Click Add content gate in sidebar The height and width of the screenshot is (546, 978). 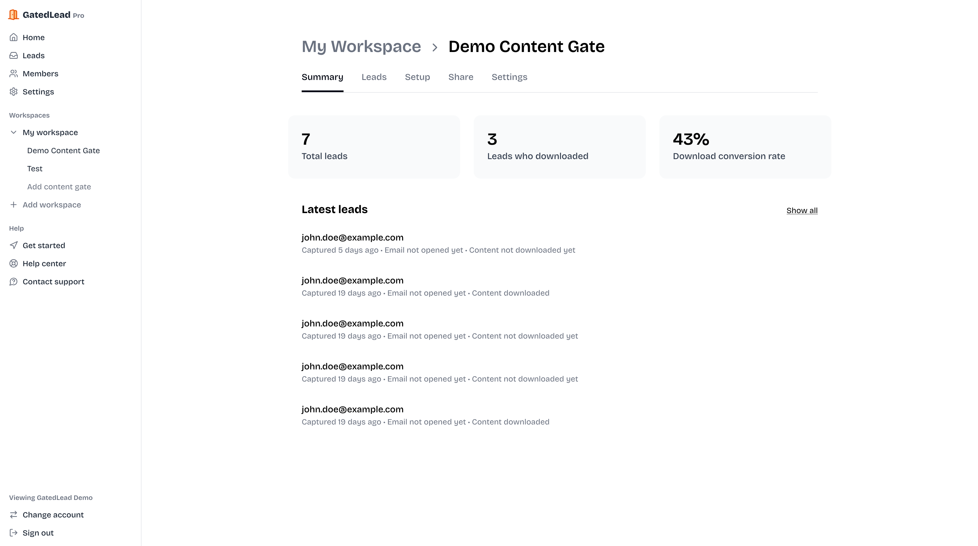click(x=59, y=187)
